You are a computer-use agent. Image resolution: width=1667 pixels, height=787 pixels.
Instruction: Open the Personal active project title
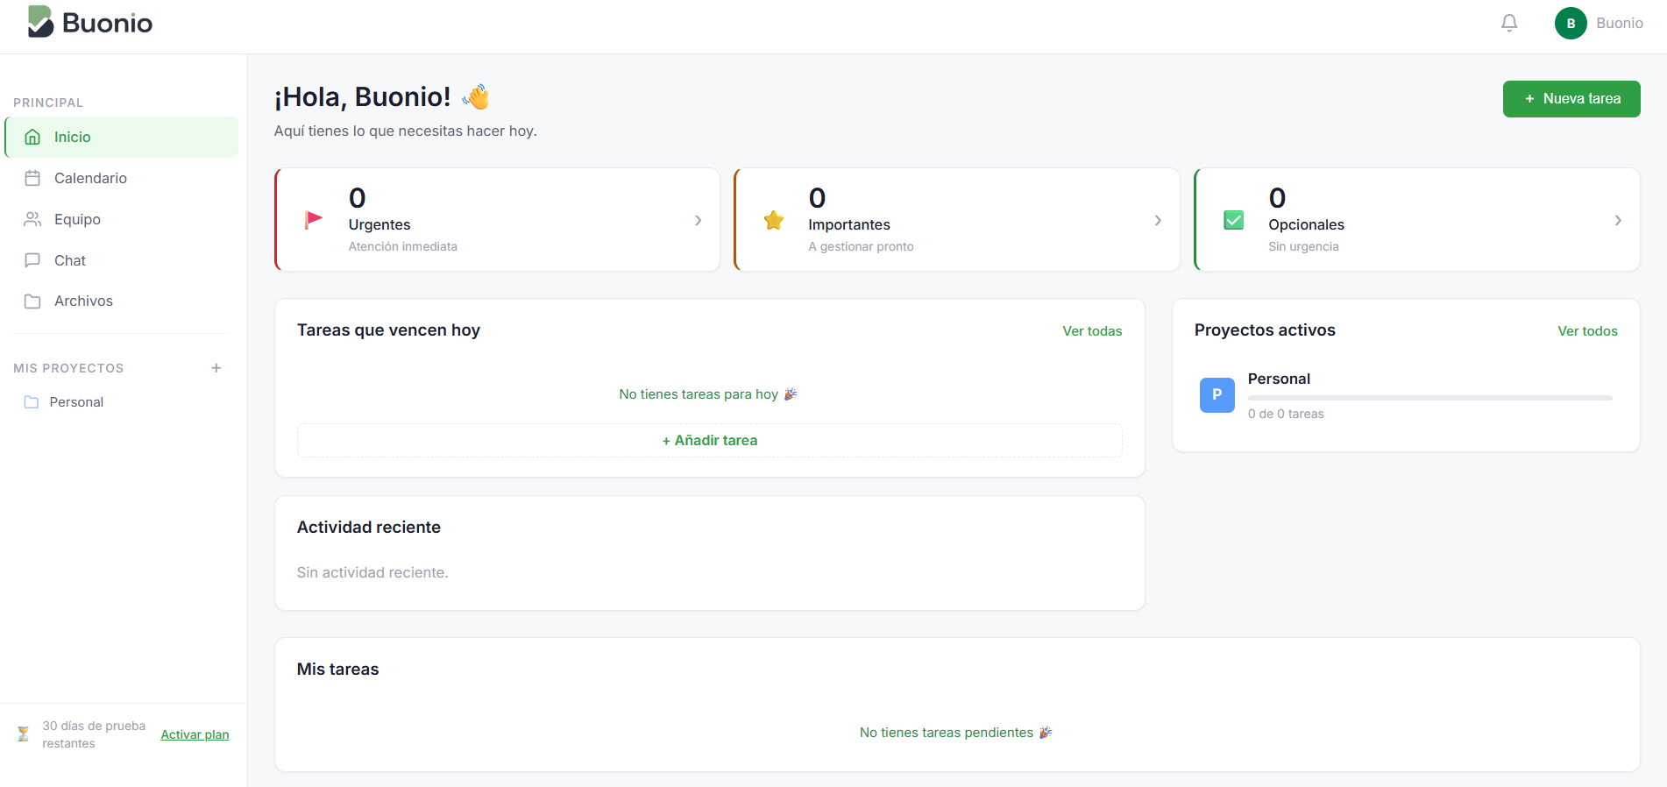tap(1279, 379)
